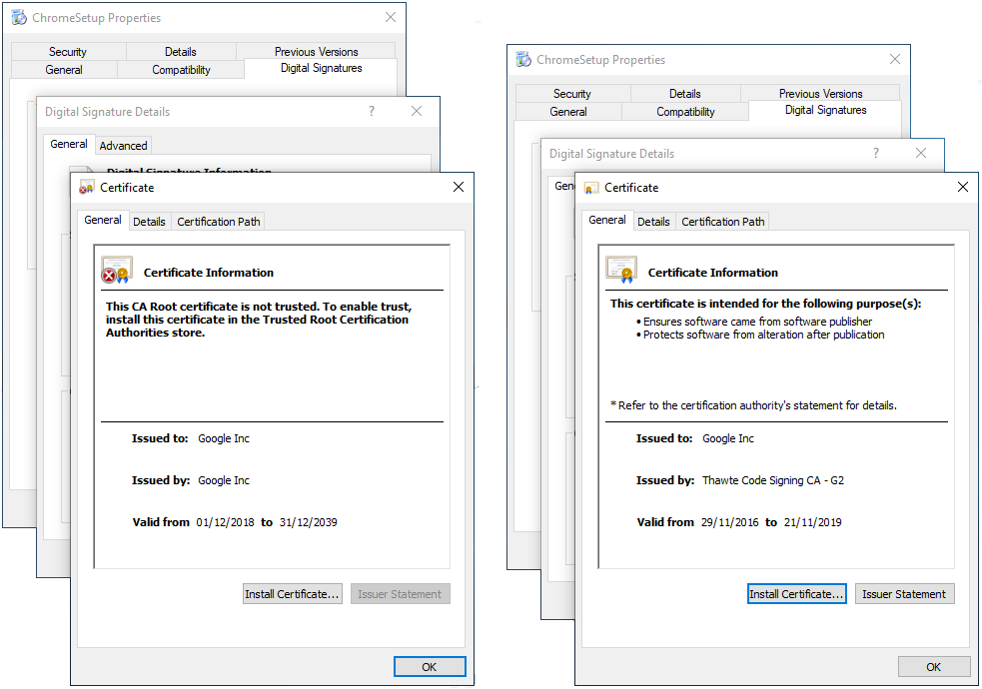Click 'Google Inc' beside Issued by in left dialog
982x689 pixels.
(x=224, y=480)
